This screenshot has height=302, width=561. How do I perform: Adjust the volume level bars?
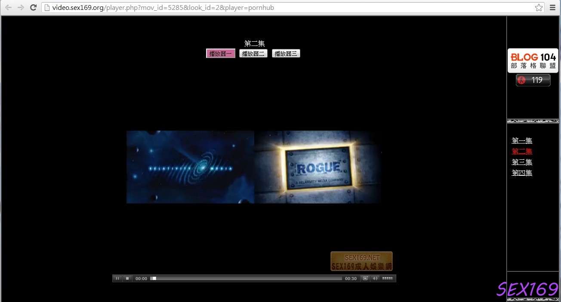click(388, 278)
